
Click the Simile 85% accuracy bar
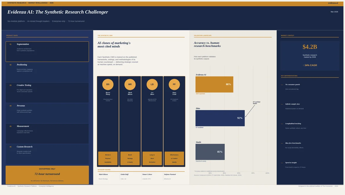pyautogui.click(x=210, y=152)
